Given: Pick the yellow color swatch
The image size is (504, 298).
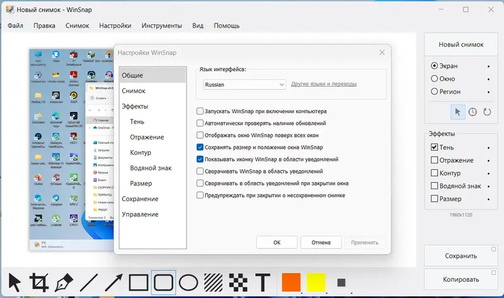Looking at the screenshot, I should (316, 283).
